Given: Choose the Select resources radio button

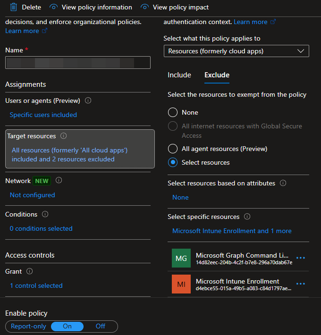Looking at the screenshot, I should click(173, 162).
